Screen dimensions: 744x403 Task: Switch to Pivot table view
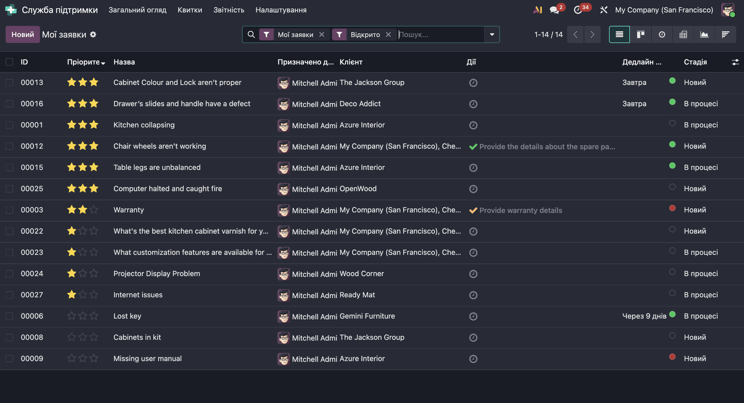tap(683, 34)
